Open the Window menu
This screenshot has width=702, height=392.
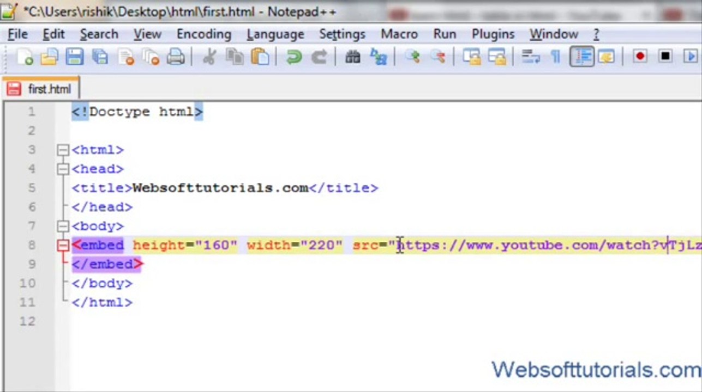pyautogui.click(x=554, y=34)
